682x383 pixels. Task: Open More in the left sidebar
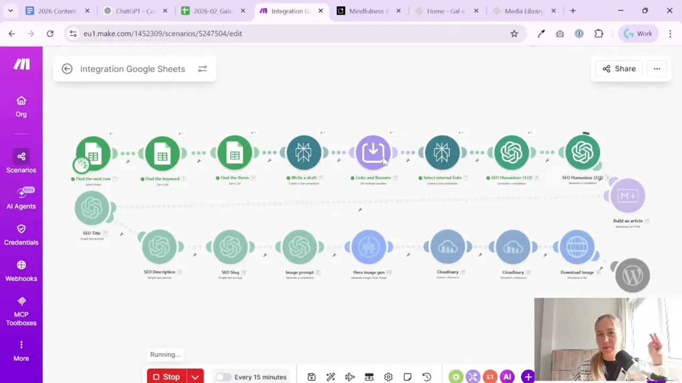pyautogui.click(x=21, y=351)
